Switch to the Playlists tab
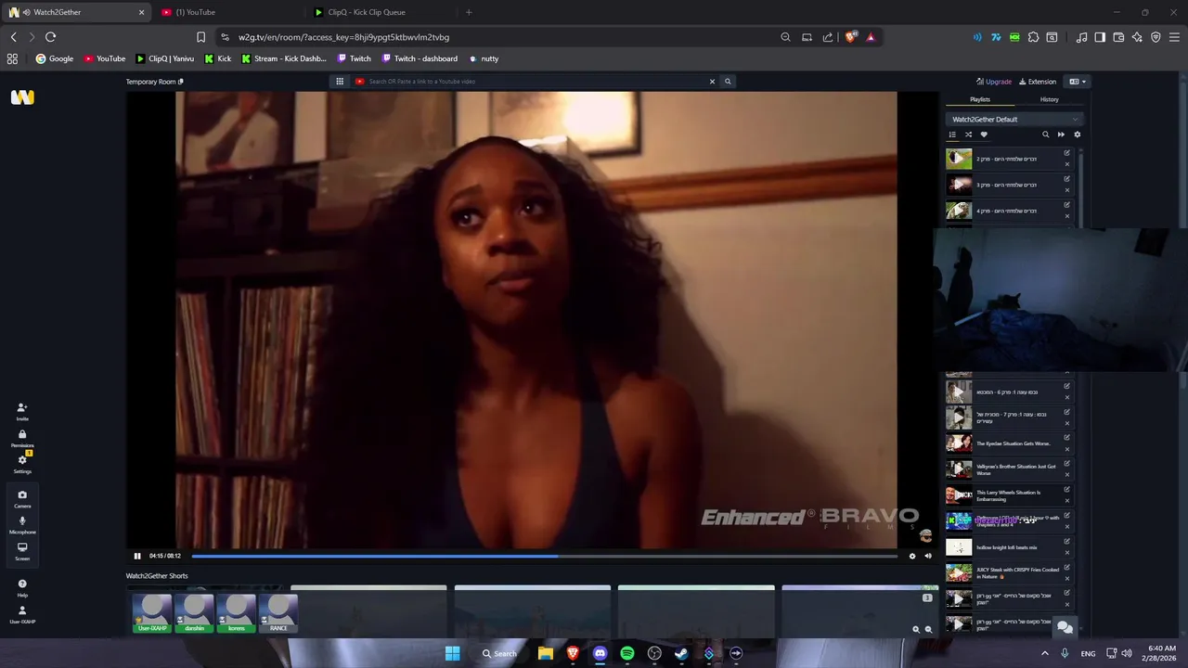 click(980, 99)
